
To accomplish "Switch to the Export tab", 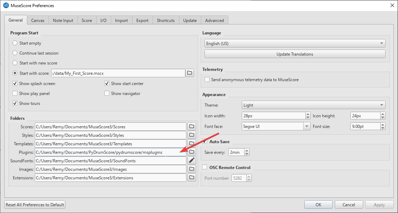I will coord(142,20).
